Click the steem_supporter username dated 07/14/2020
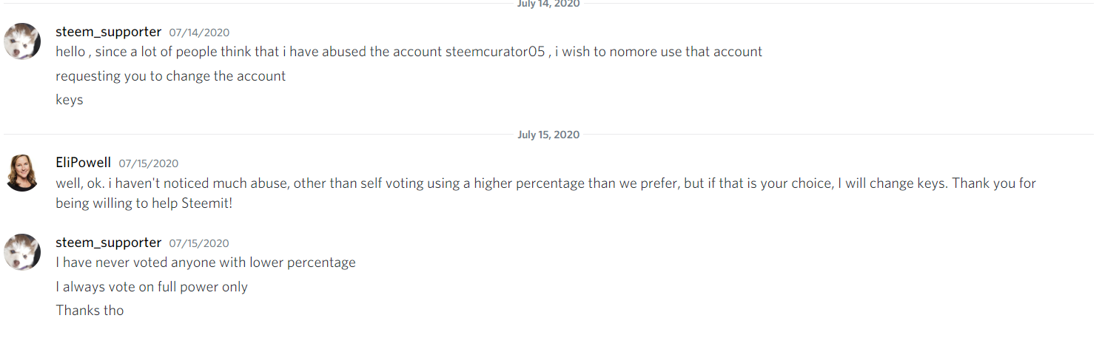 click(108, 32)
